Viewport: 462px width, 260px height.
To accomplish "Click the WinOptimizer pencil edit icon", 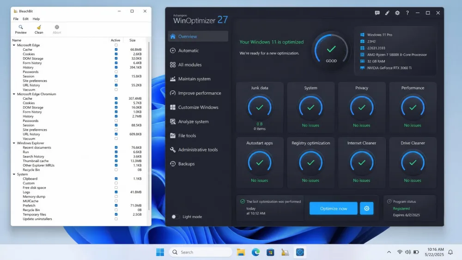I will (387, 13).
